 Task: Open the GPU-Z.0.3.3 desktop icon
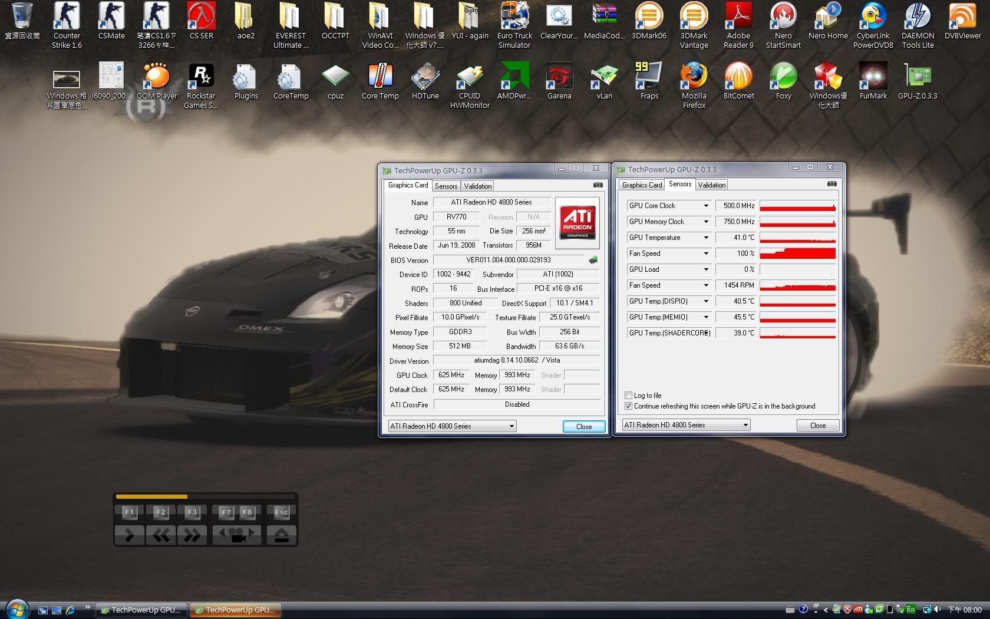(918, 81)
